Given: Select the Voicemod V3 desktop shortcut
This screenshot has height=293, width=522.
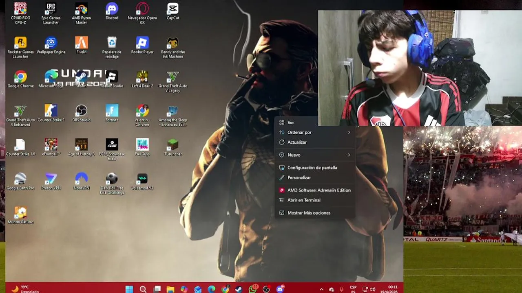Looking at the screenshot, I should coord(142,181).
